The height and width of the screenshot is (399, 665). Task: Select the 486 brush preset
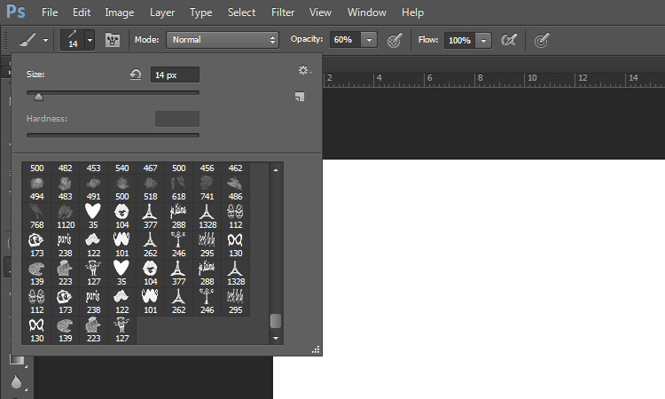pos(235,189)
